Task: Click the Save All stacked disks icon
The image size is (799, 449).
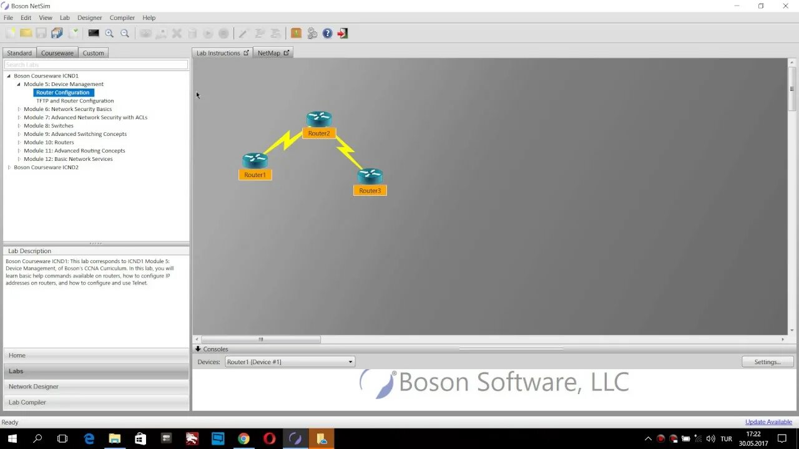Action: (x=57, y=33)
